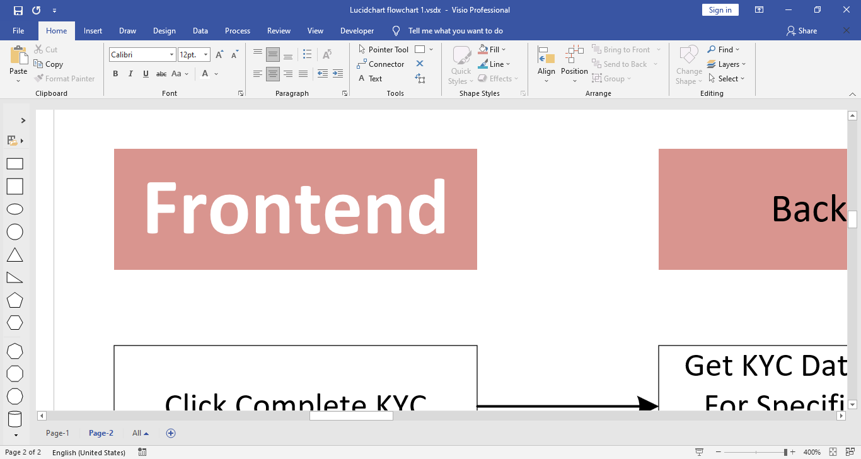
Task: Enable center text alignment
Action: [272, 74]
